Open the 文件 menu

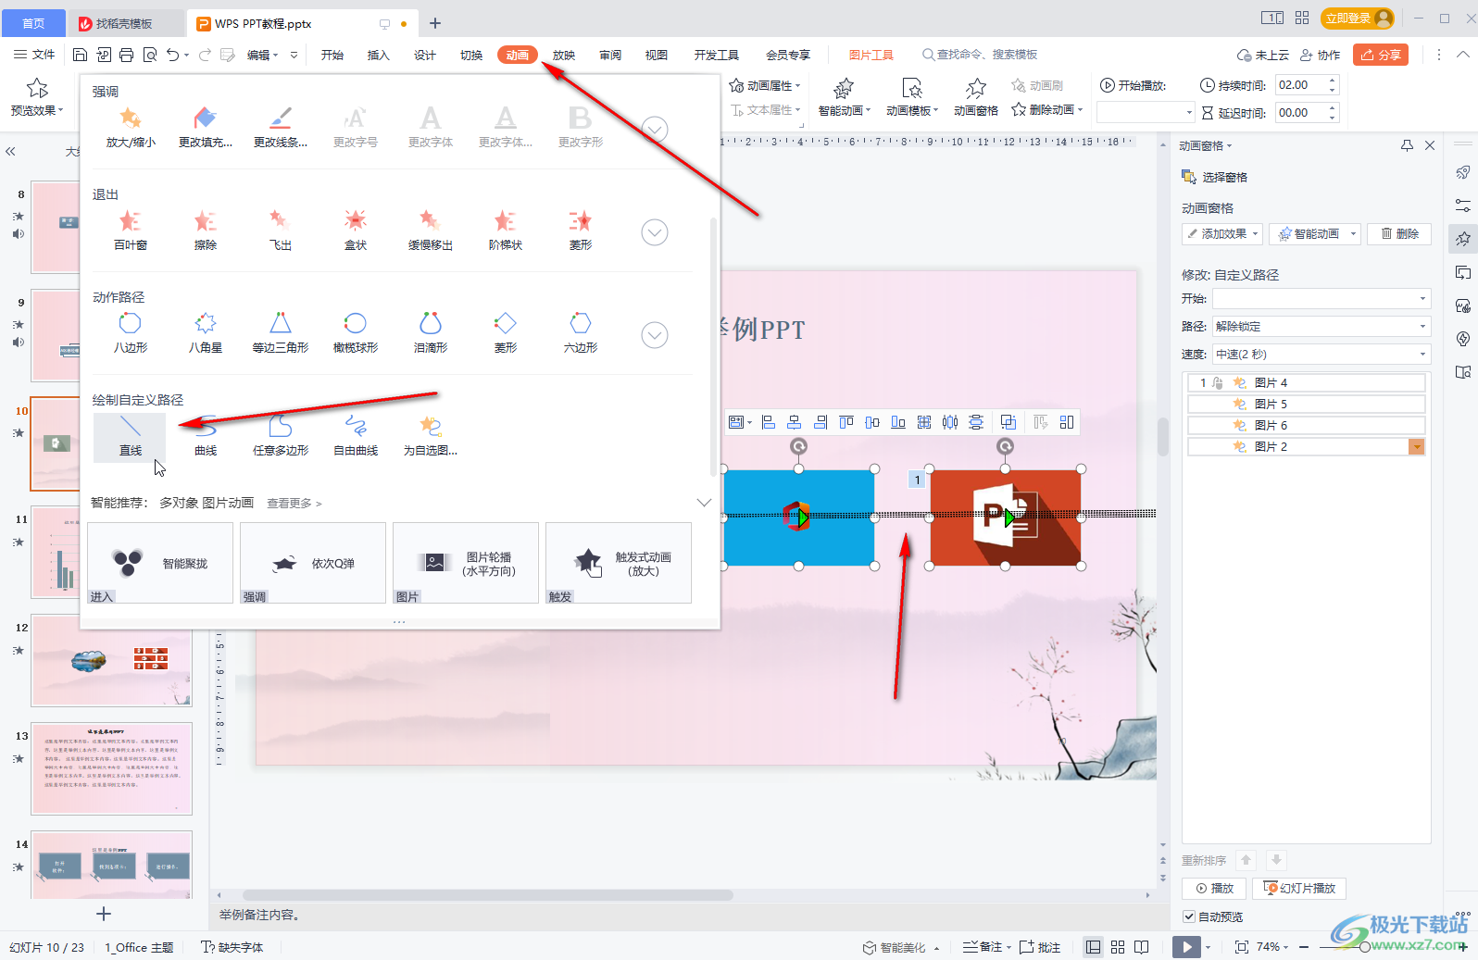(35, 55)
